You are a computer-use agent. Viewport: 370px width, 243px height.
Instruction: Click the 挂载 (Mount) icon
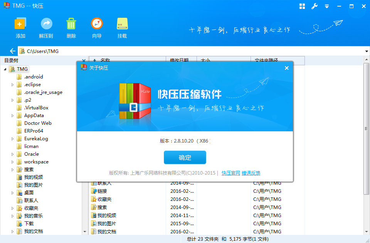pyautogui.click(x=122, y=27)
